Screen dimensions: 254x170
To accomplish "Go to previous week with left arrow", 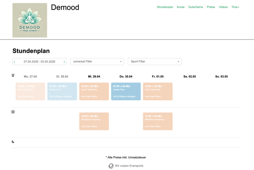I will 15,61.
